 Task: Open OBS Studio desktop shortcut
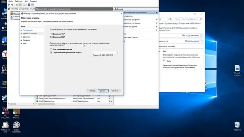(4, 69)
